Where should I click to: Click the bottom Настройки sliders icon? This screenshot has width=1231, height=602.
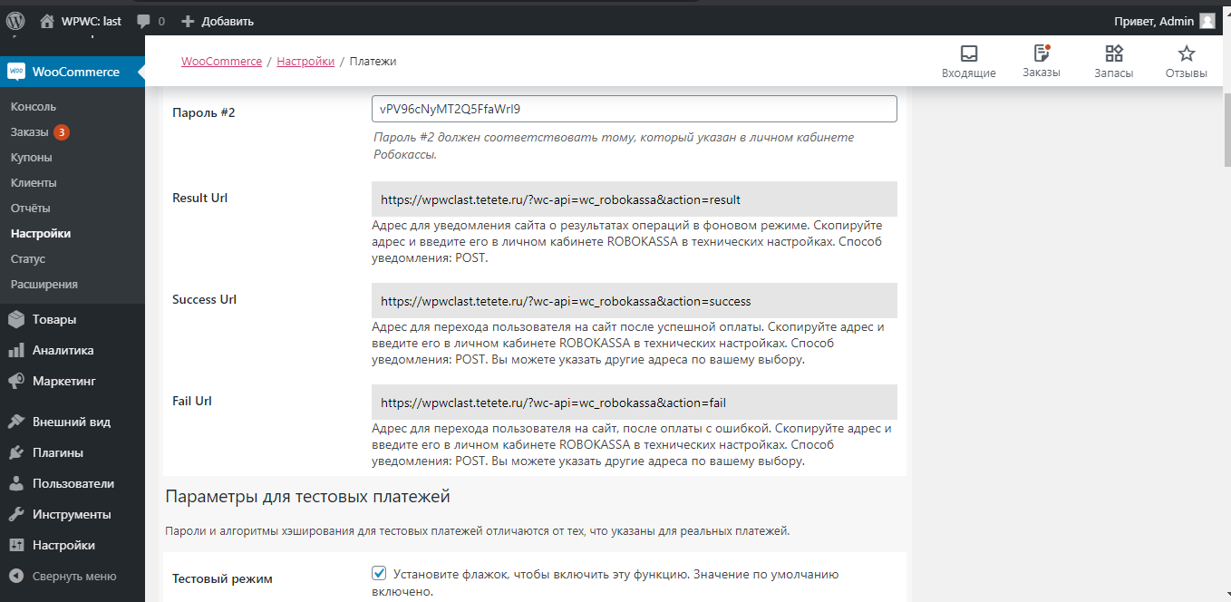pyautogui.click(x=16, y=545)
